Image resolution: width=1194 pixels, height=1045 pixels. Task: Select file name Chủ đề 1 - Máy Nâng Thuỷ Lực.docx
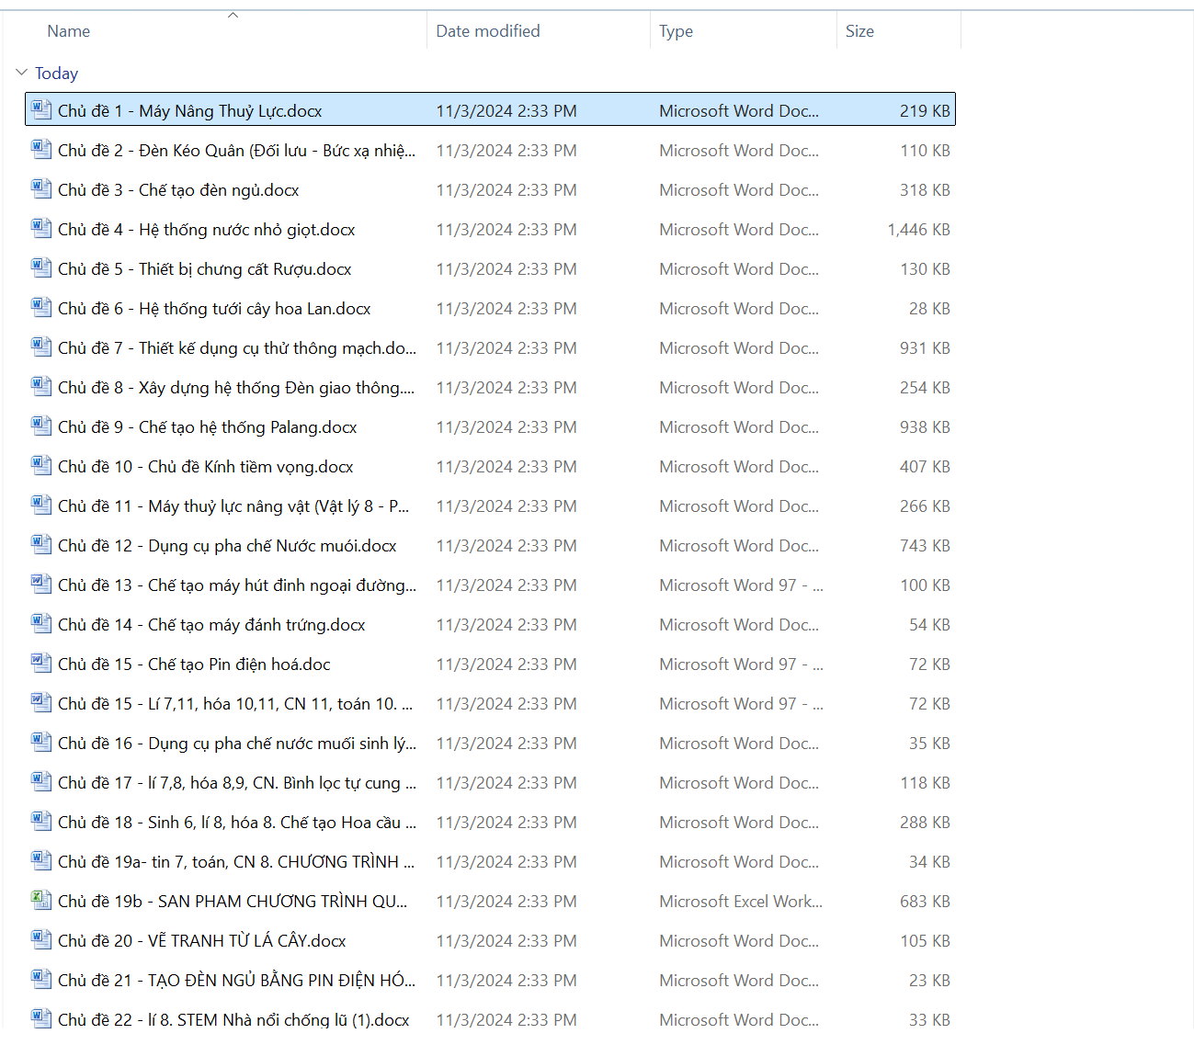click(190, 111)
